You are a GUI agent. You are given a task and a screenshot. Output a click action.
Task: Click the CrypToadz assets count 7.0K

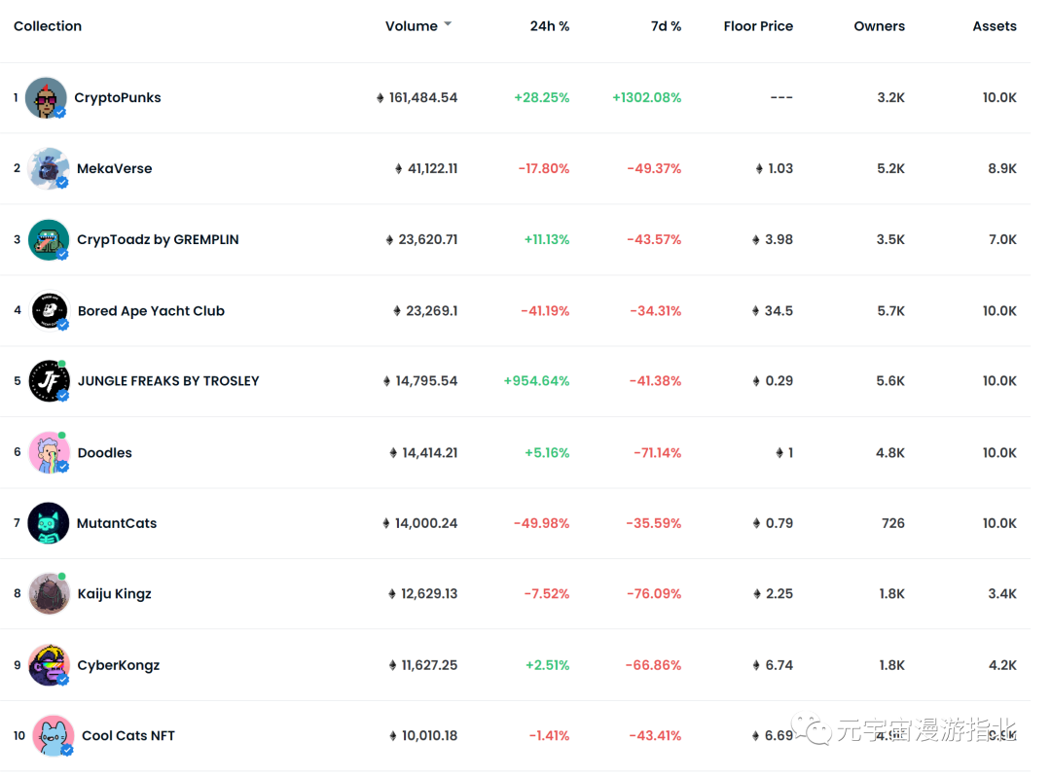coord(1002,239)
